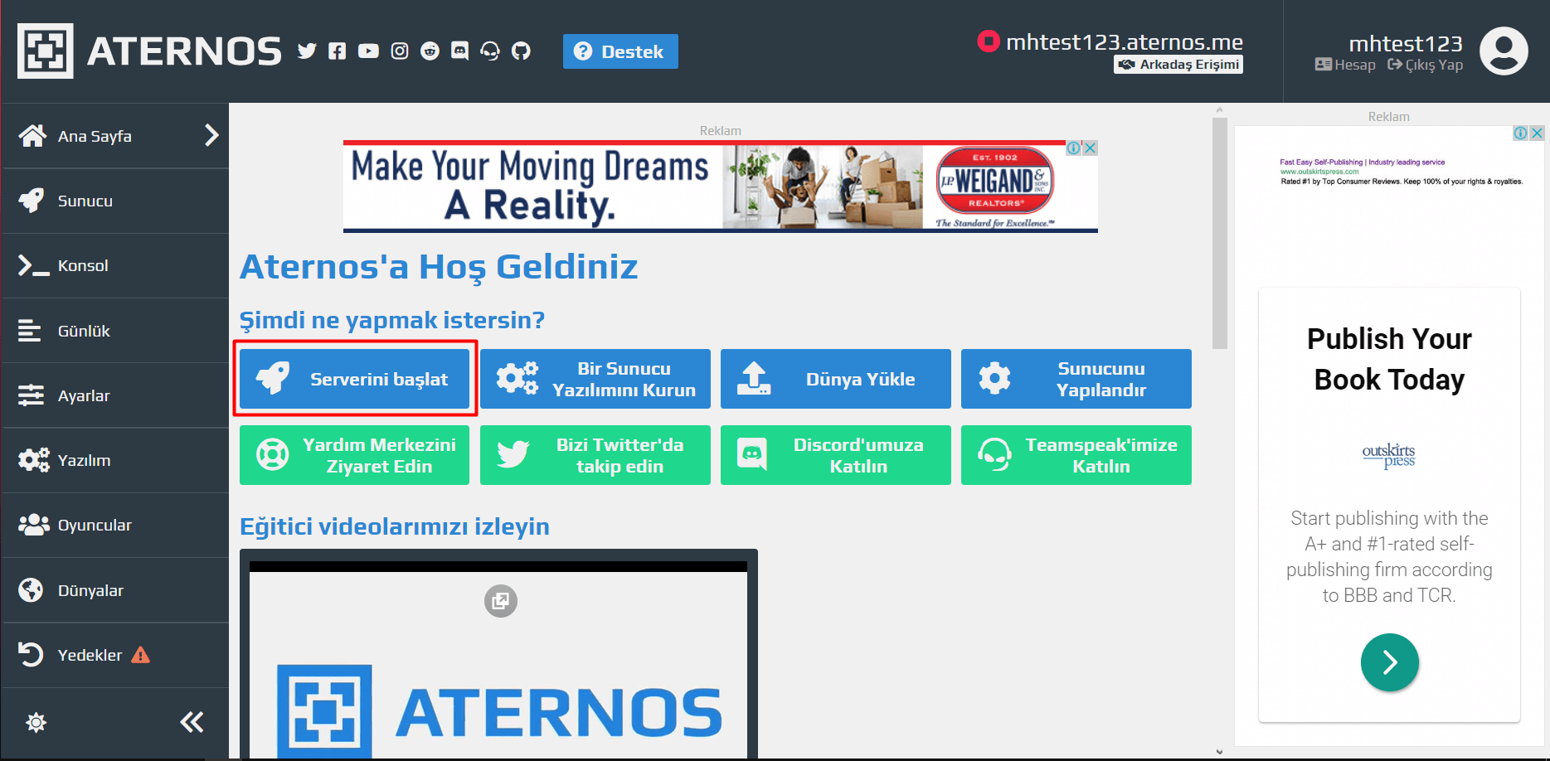The height and width of the screenshot is (761, 1550).
Task: Click mhtest123.aternos.me server address
Action: (x=1125, y=41)
